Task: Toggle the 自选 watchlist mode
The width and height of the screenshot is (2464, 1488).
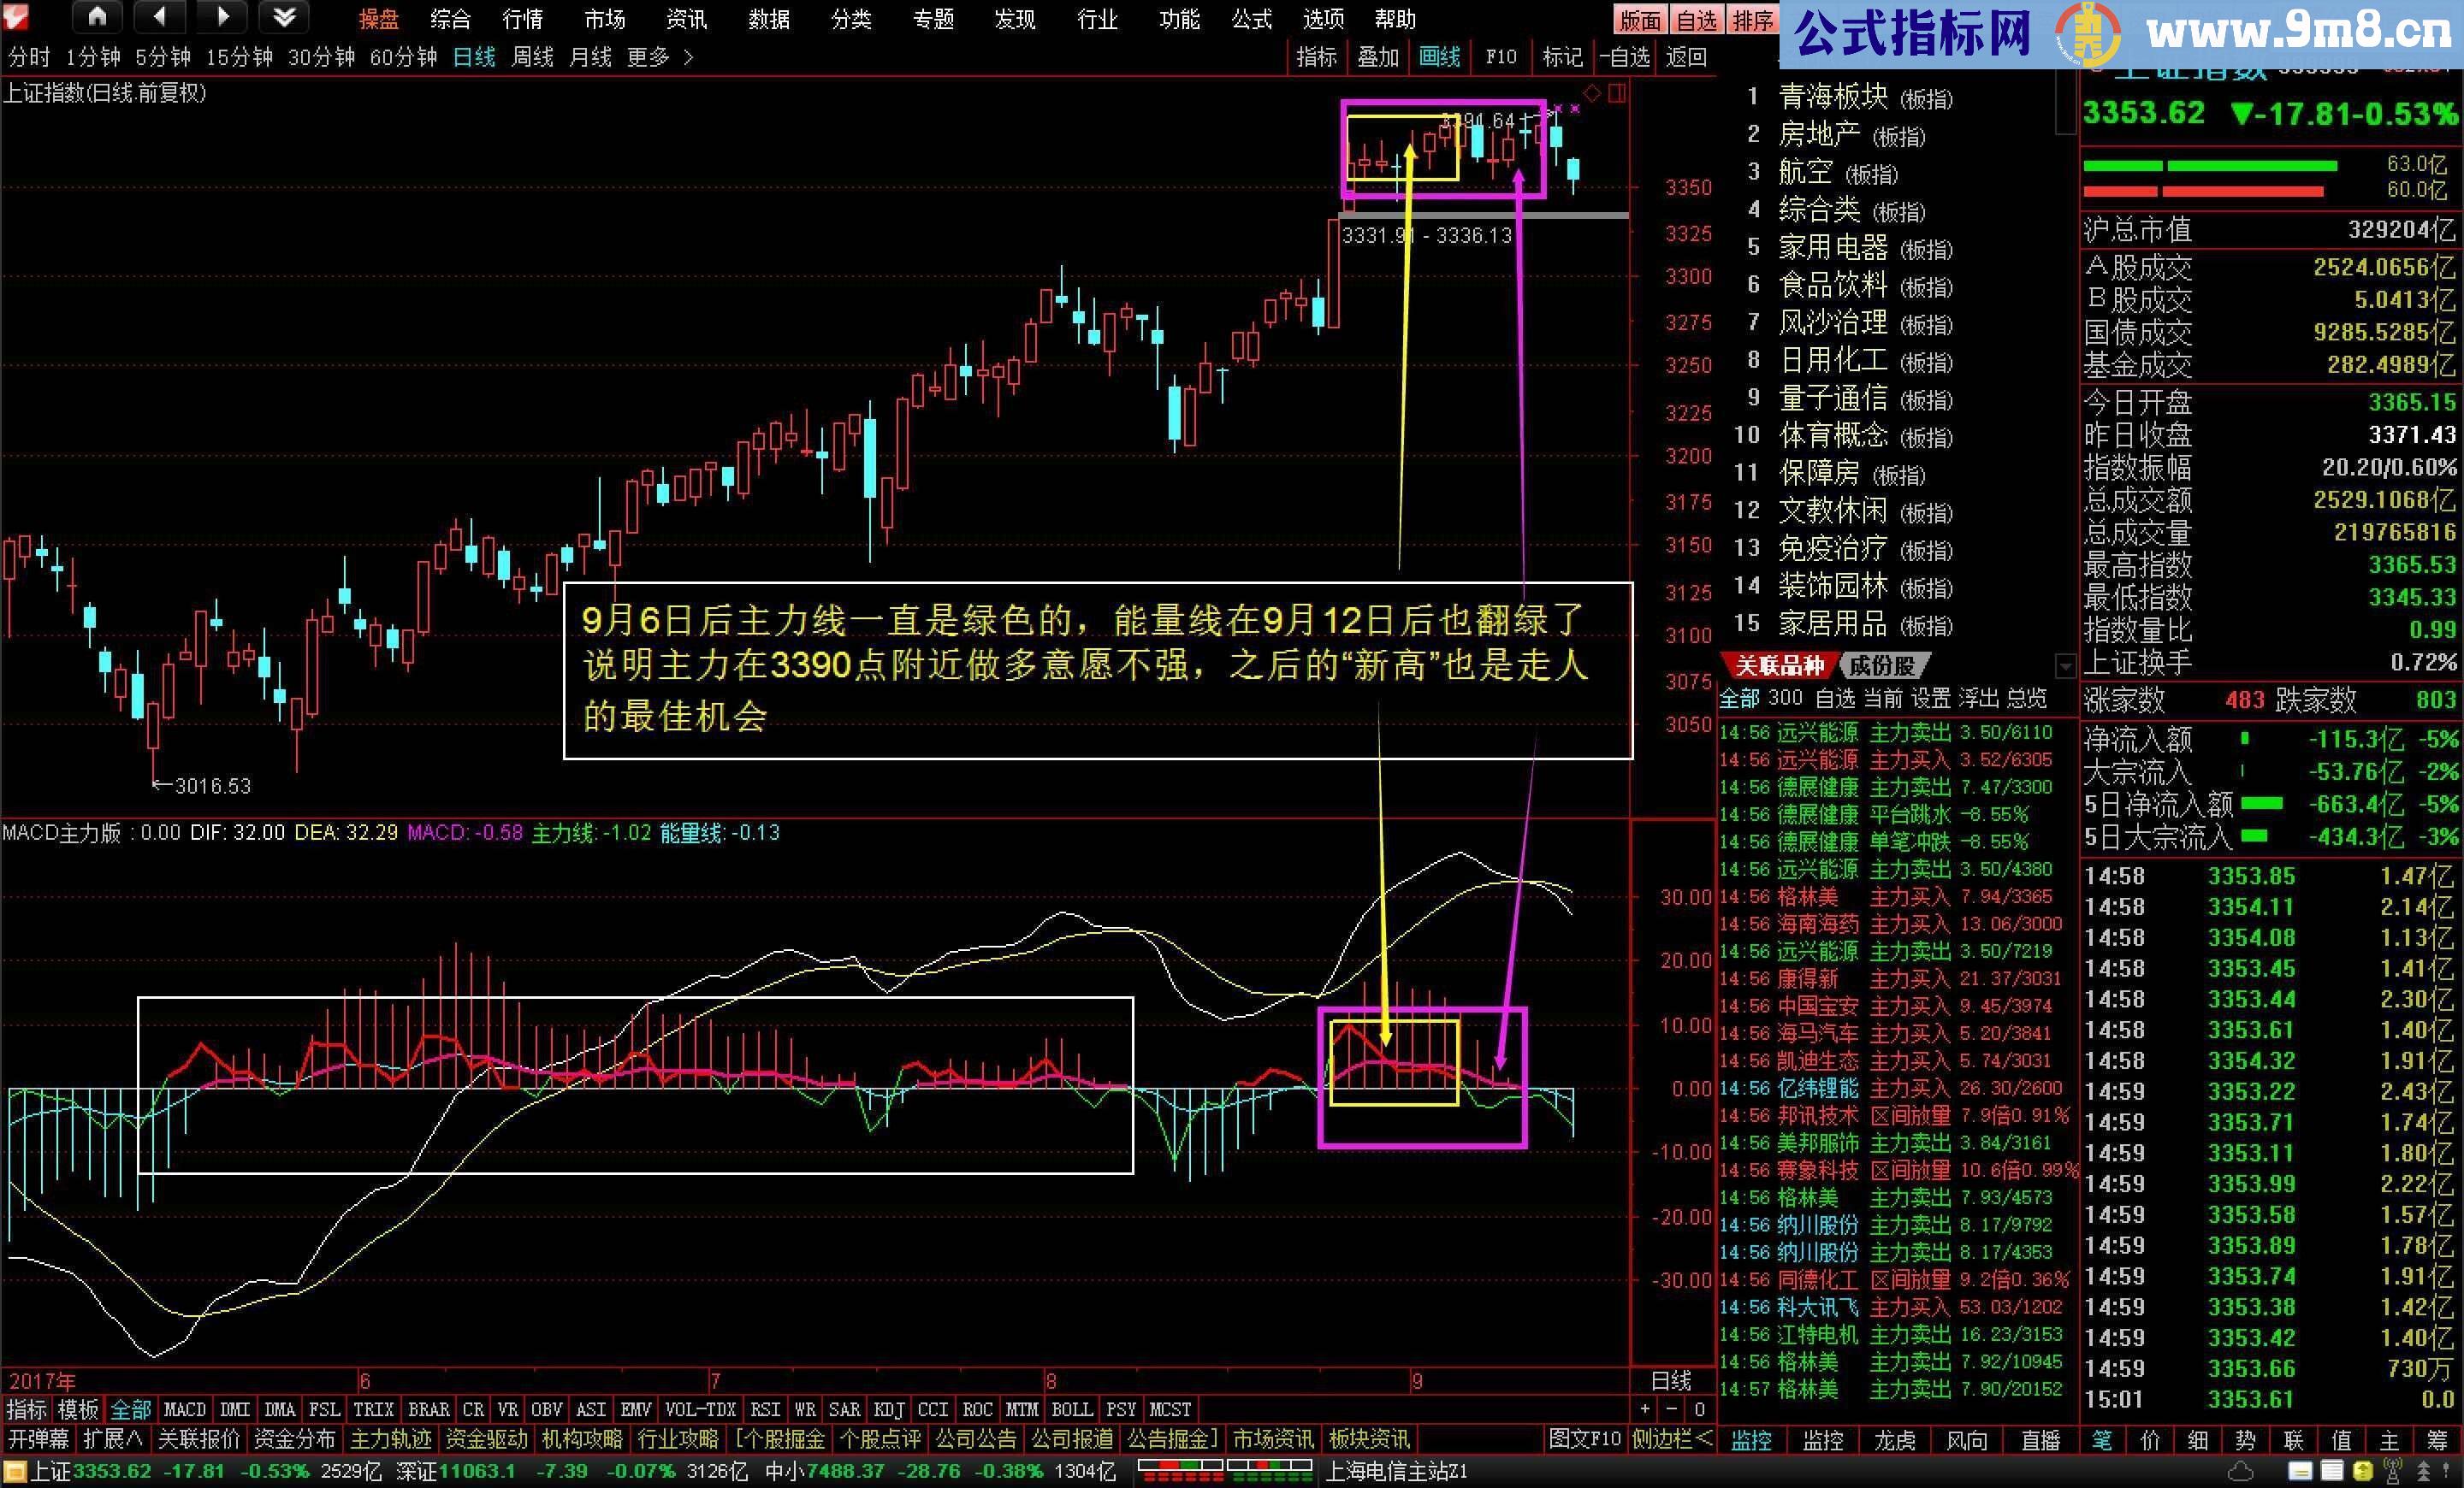Action: (x=1697, y=19)
